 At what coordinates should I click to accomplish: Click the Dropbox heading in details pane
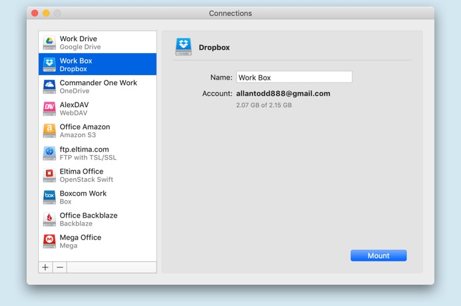coord(214,47)
